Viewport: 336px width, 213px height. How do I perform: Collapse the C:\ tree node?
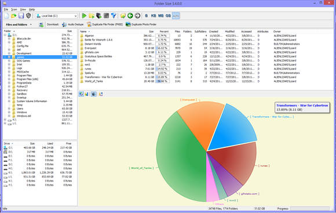[5, 35]
